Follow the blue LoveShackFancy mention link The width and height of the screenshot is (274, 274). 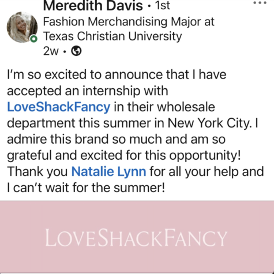(59, 107)
